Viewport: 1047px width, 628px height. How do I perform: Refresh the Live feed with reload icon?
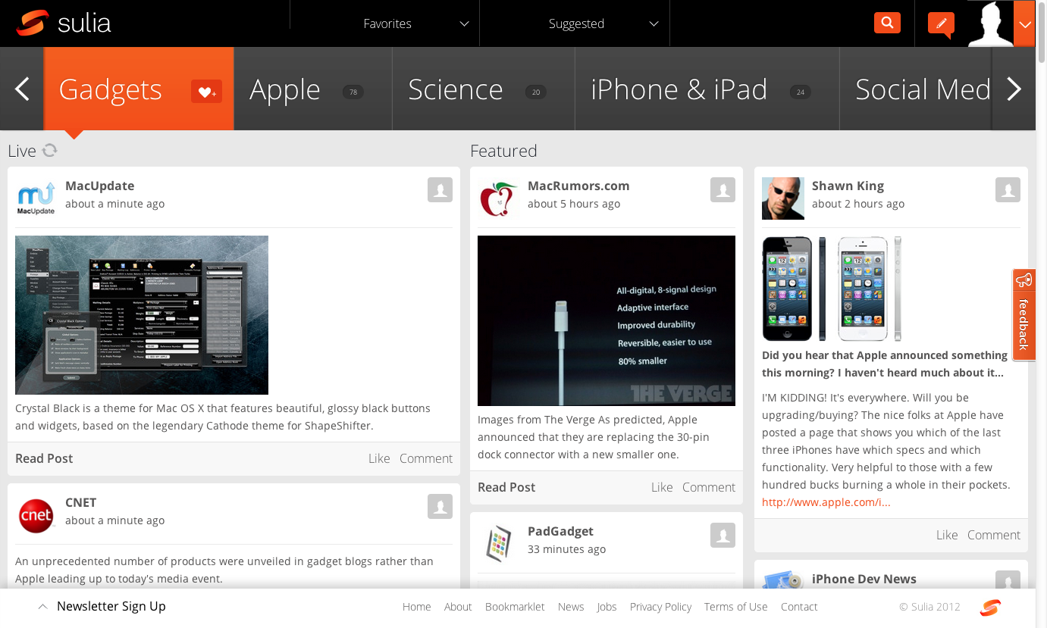[50, 150]
